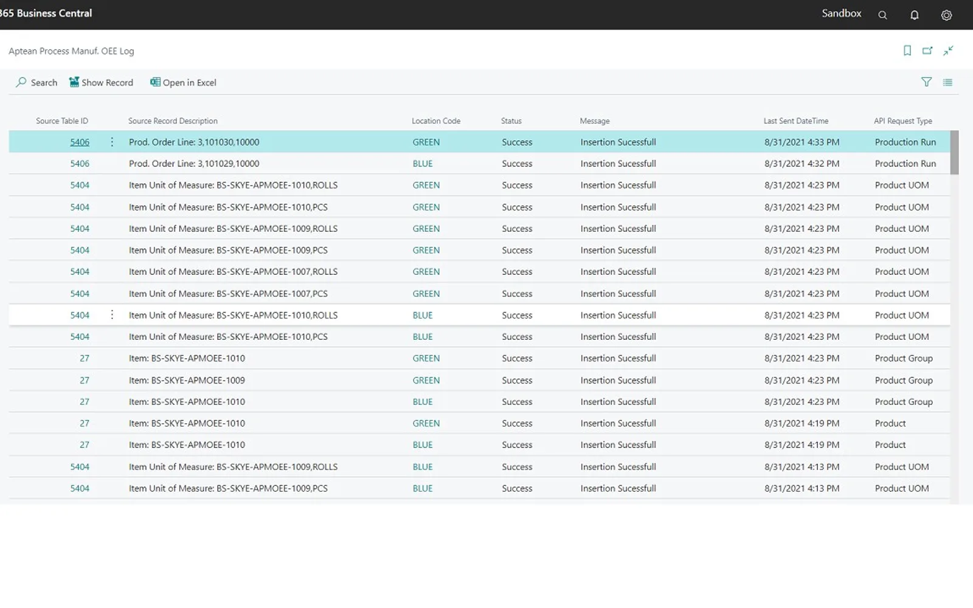Viewport: 973px width, 608px height.
Task: Click the Status column header
Action: click(x=511, y=121)
